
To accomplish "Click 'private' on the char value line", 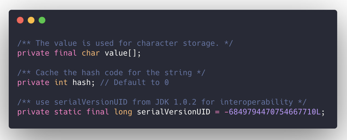I will pyautogui.click(x=33, y=53).
